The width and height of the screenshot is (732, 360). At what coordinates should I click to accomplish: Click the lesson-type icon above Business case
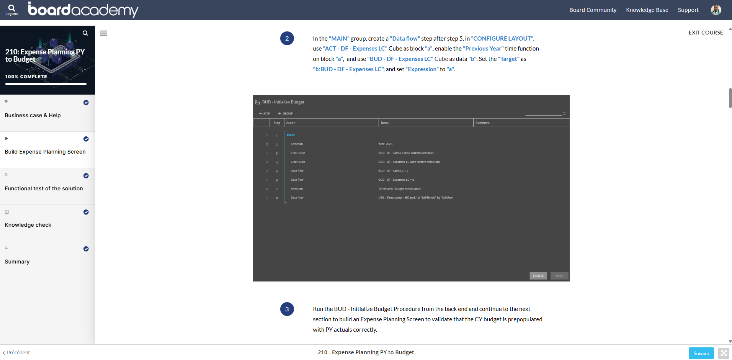[x=6, y=102]
